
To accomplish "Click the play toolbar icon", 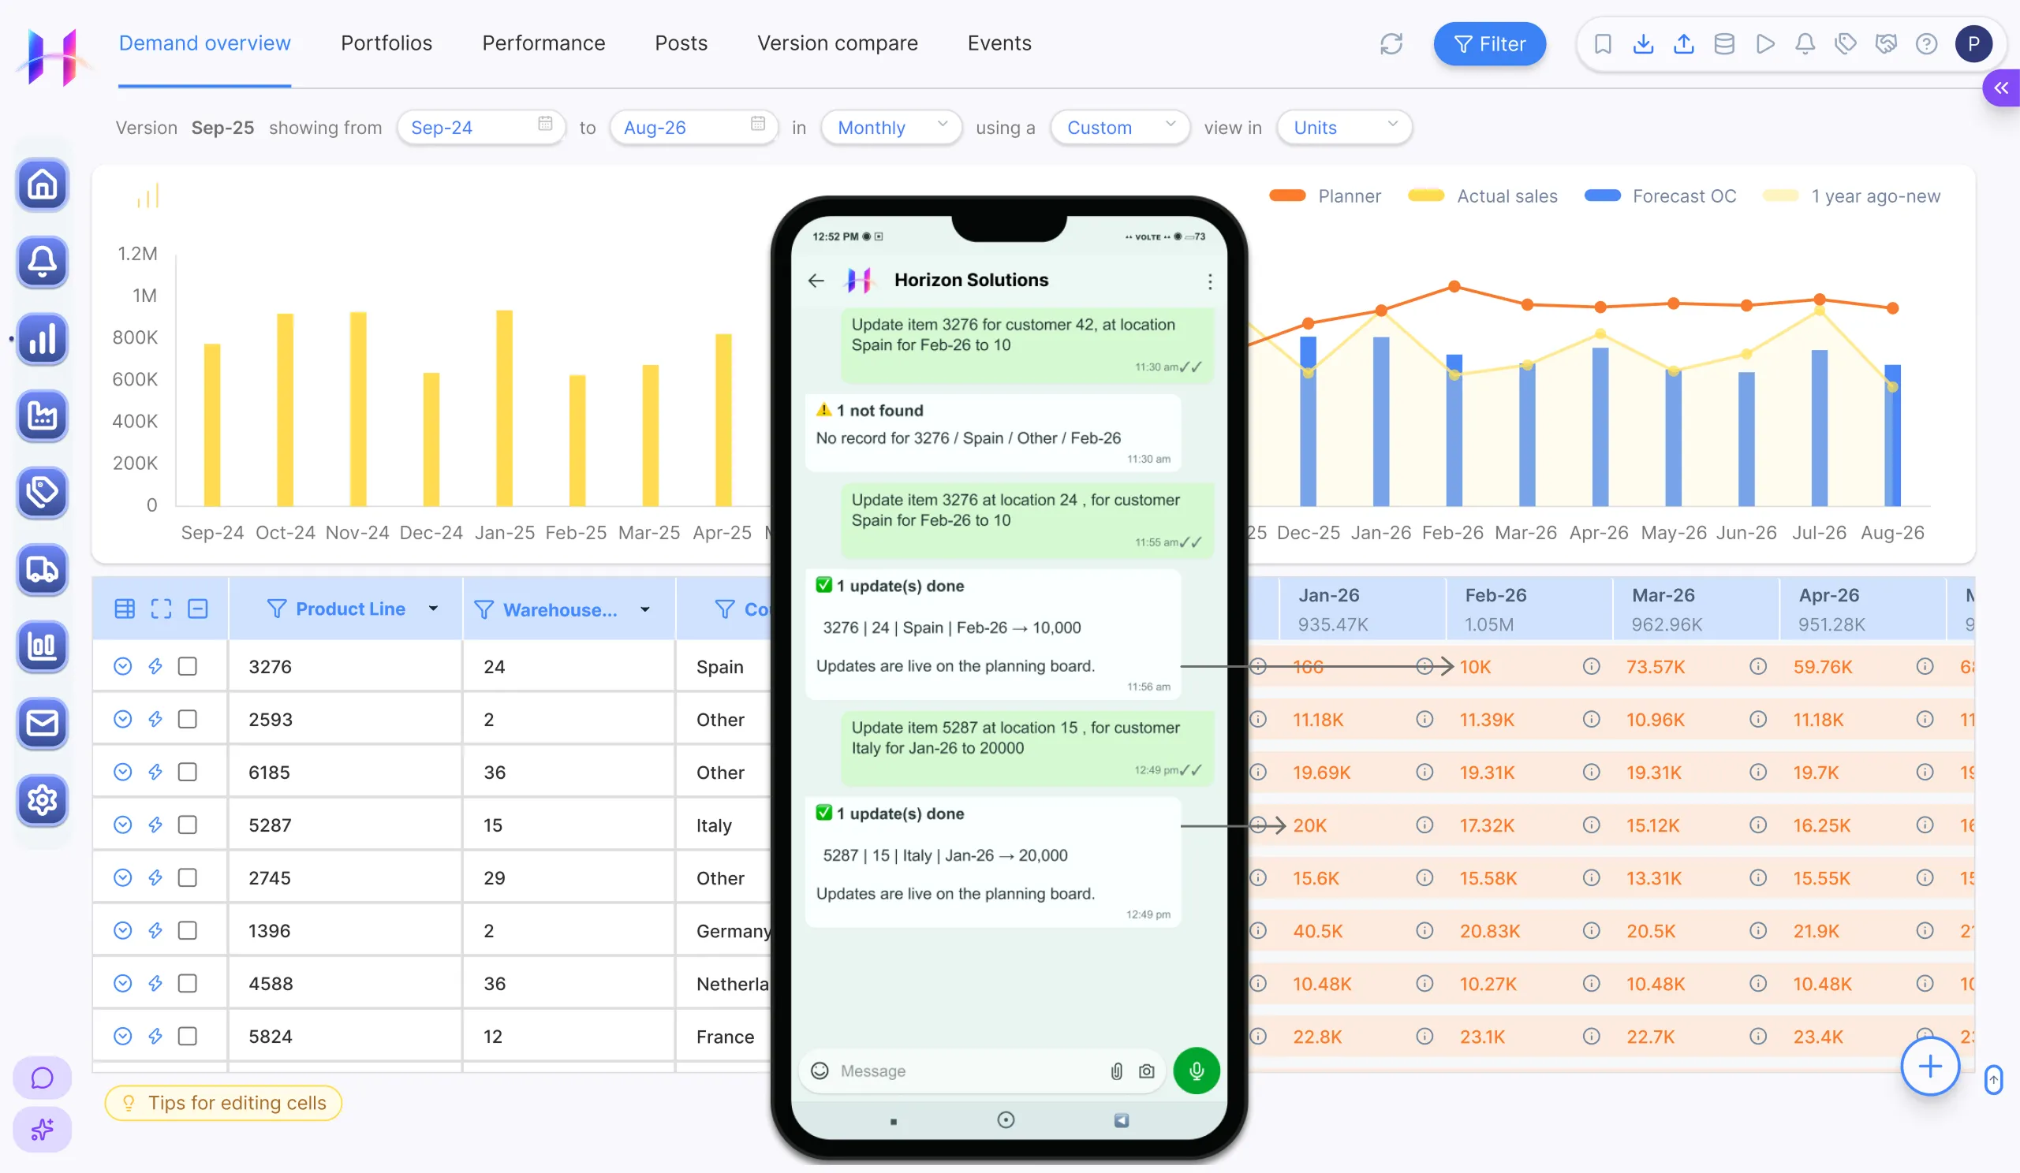I will pyautogui.click(x=1765, y=44).
